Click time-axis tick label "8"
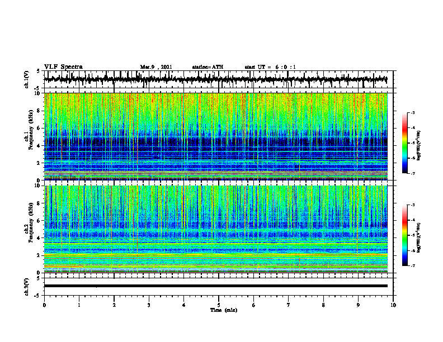 click(323, 305)
